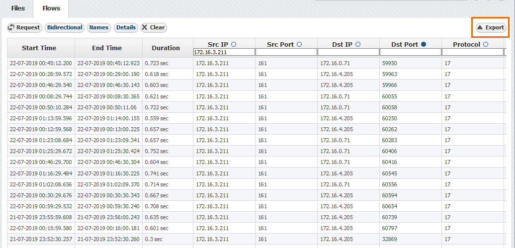The image size is (515, 248).
Task: Select the Dst IP sort radio button
Action: 358,45
